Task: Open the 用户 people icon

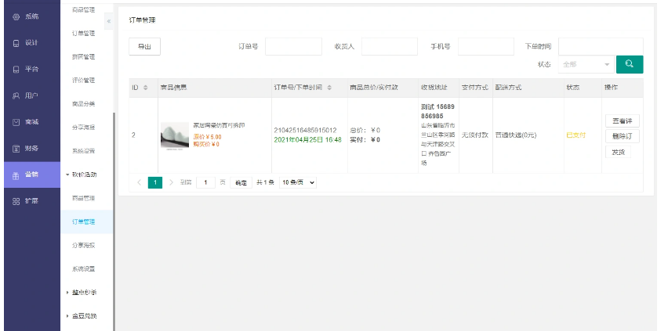Action: (16, 95)
